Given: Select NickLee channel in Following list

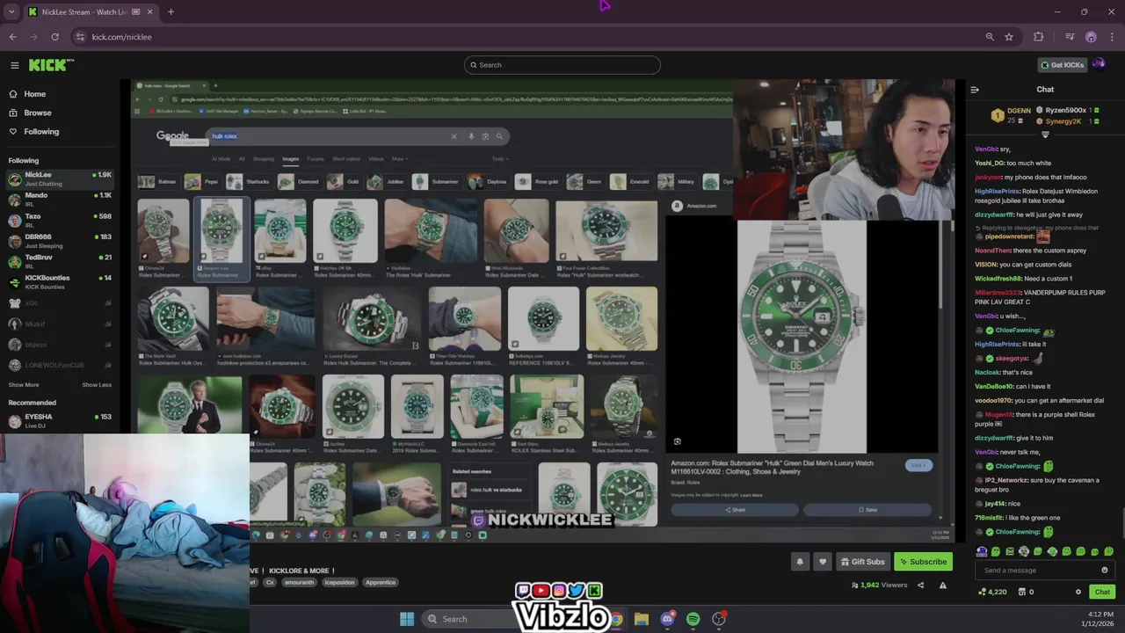Looking at the screenshot, I should 60,178.
